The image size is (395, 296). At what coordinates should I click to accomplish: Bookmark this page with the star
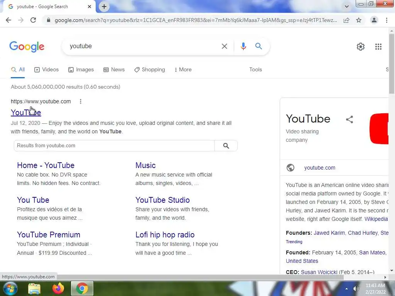point(359,20)
